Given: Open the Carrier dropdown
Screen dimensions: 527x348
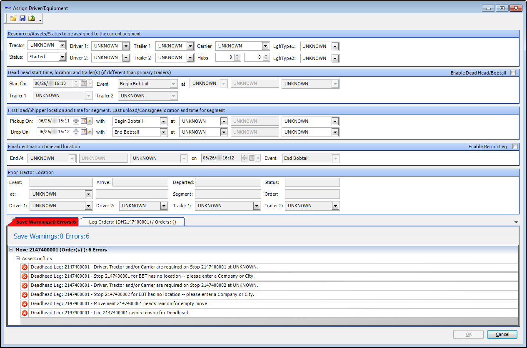Looking at the screenshot, I should tap(265, 46).
